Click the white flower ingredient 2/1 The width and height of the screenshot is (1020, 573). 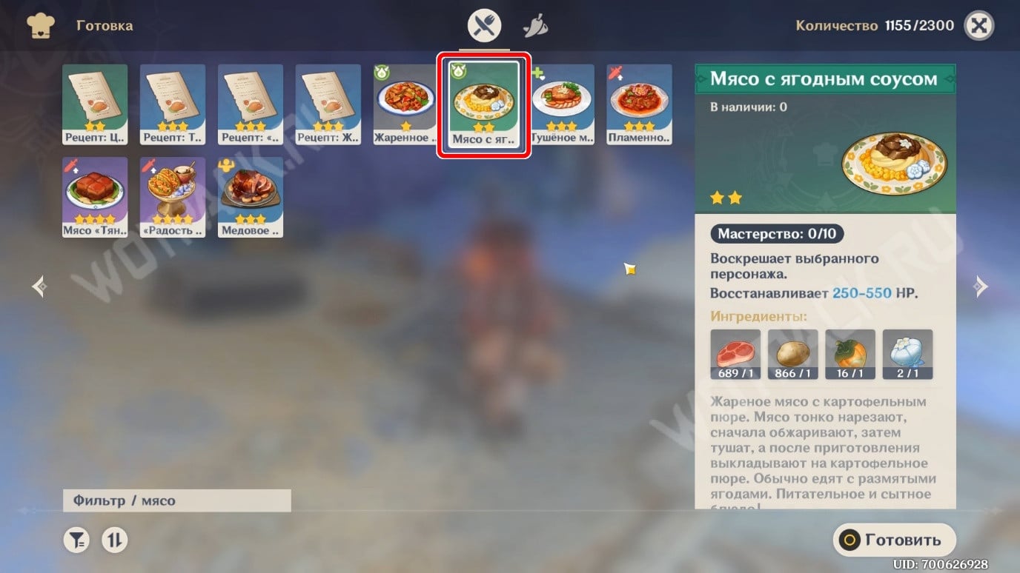point(907,355)
